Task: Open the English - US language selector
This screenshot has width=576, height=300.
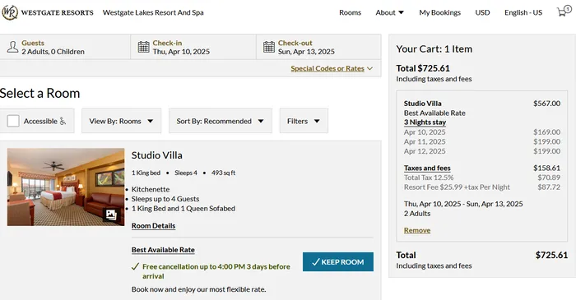Action: tap(523, 12)
